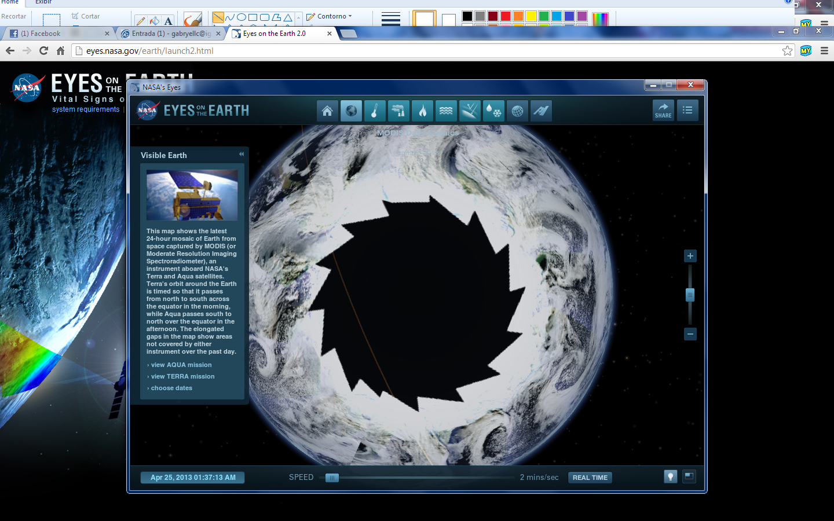Open the Exibir ribbon tab in Paint
Viewport: 834px width, 521px height.
click(x=43, y=2)
